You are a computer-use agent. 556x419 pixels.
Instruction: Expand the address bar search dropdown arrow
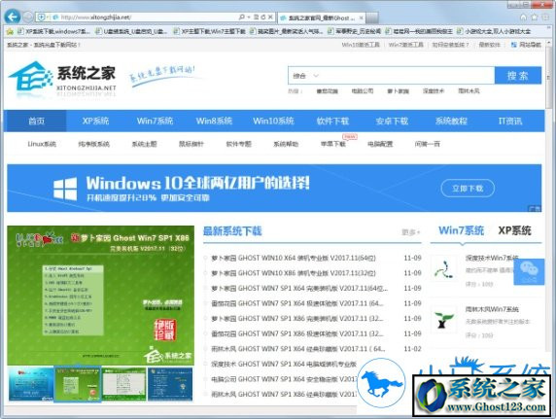[249, 17]
